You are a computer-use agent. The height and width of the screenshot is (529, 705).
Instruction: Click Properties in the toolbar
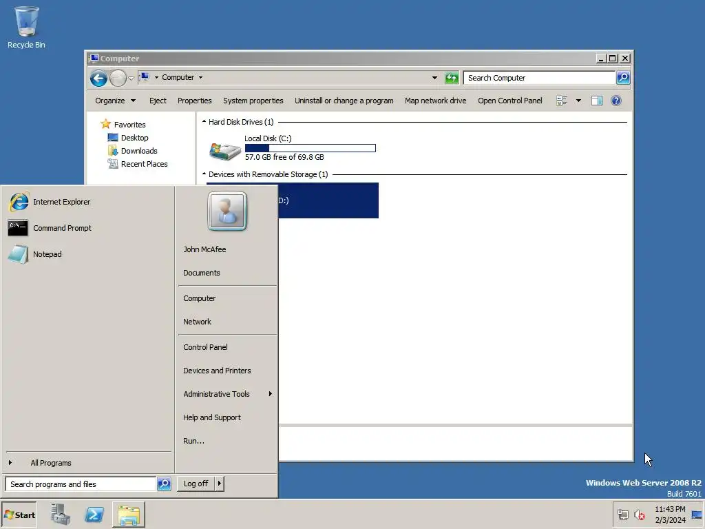194,101
